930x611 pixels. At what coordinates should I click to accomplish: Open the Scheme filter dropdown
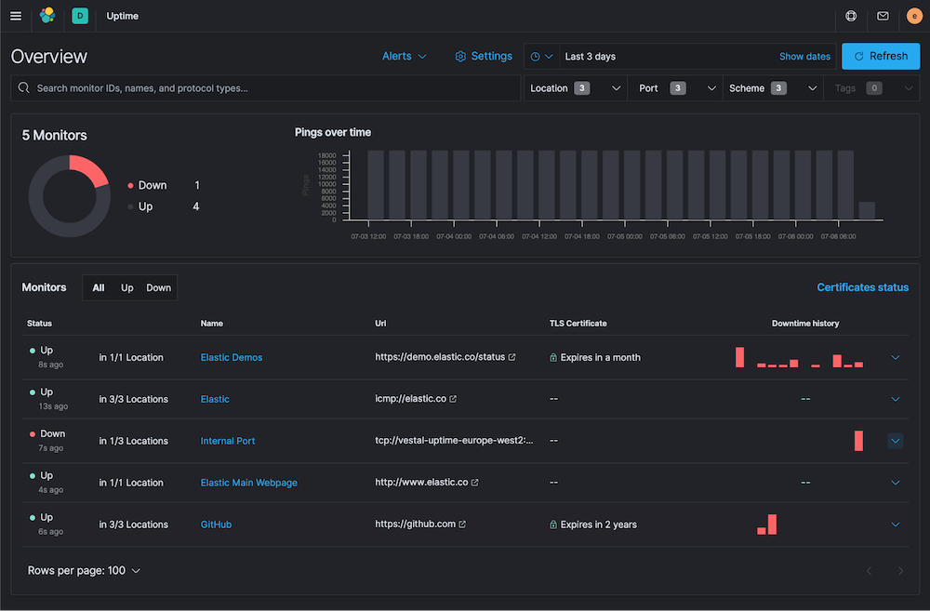(774, 87)
